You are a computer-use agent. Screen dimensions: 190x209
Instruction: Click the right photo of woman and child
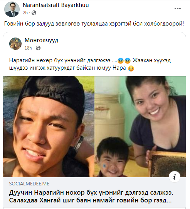[x=140, y=127]
